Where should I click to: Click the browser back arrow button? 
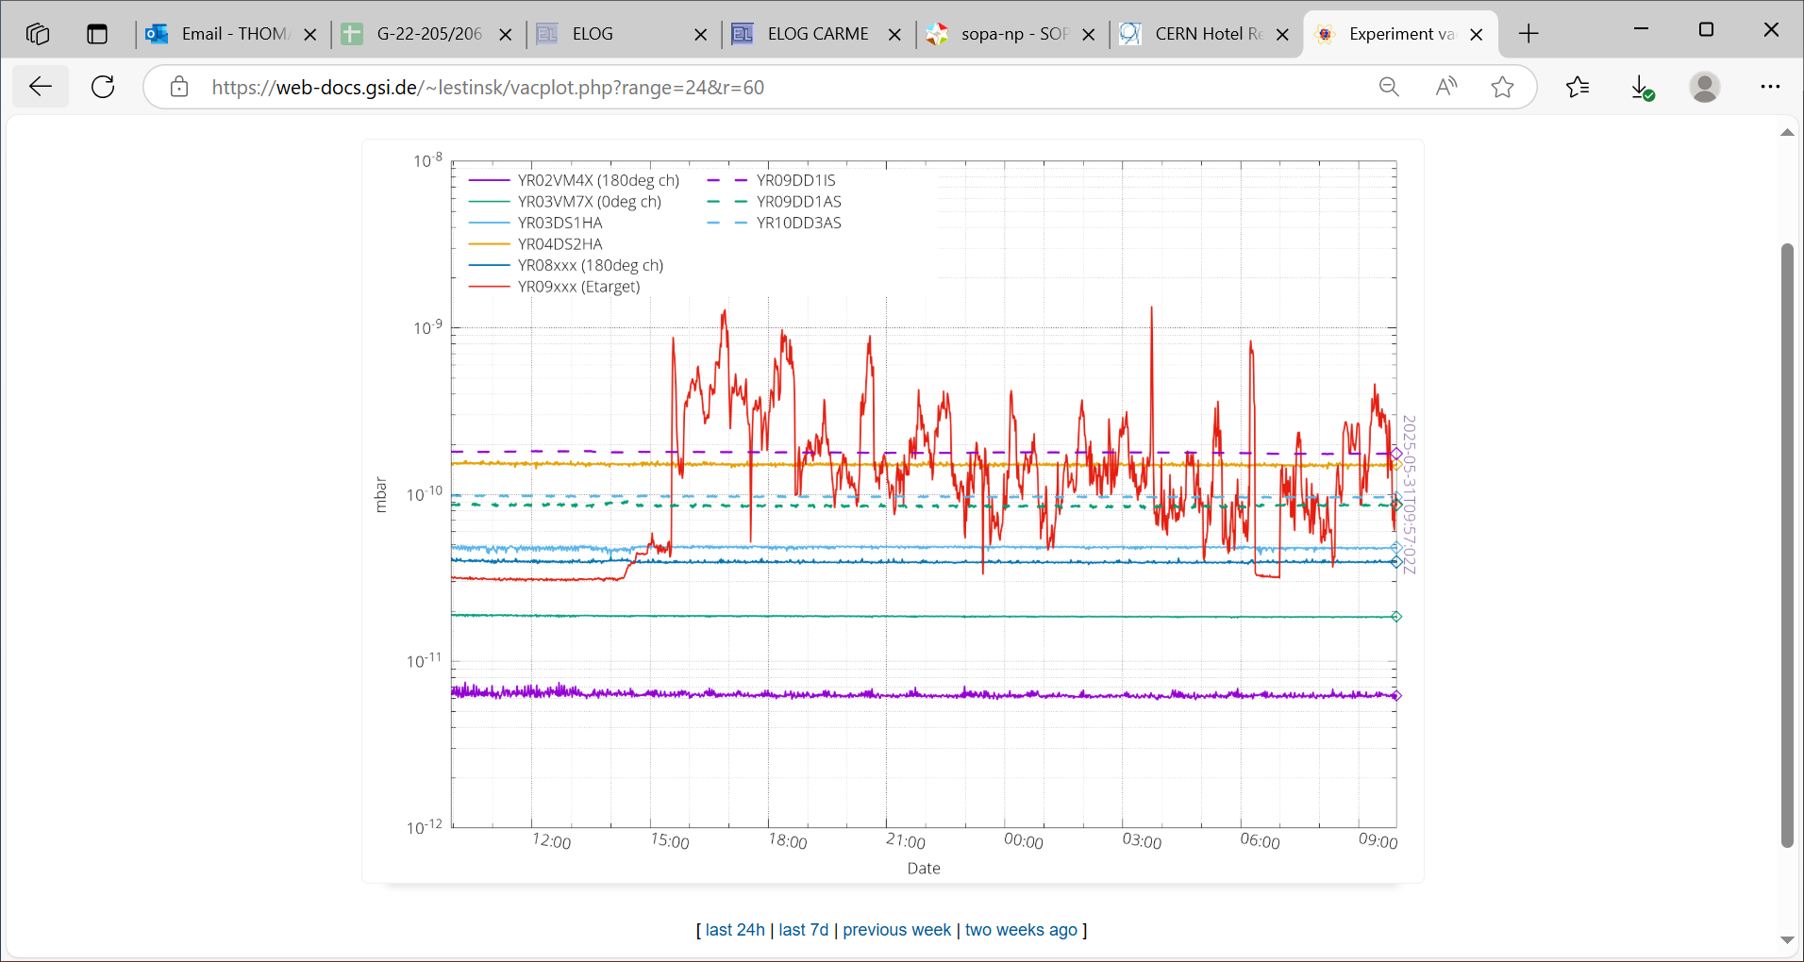click(41, 88)
